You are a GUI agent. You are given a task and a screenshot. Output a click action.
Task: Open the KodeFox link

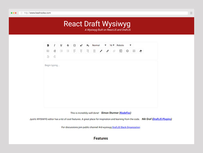pyautogui.click(x=125, y=113)
